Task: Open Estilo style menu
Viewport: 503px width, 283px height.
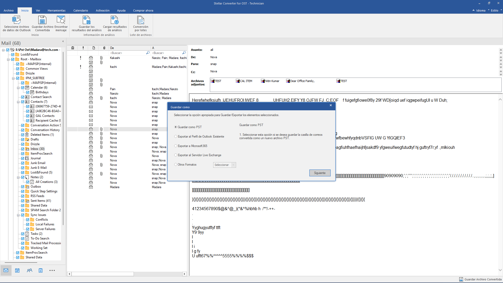Action: (x=495, y=10)
